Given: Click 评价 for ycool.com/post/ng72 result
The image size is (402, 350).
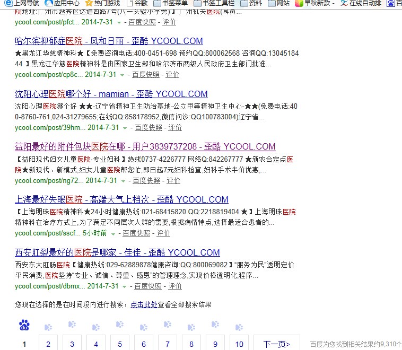Looking at the screenshot, I should click(173, 180).
